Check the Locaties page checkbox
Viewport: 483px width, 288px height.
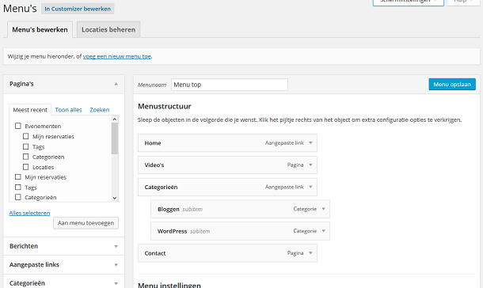26,167
